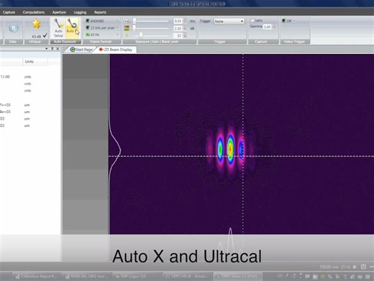Open the Trigger None dropdown
The width and height of the screenshot is (374, 281).
click(x=229, y=21)
